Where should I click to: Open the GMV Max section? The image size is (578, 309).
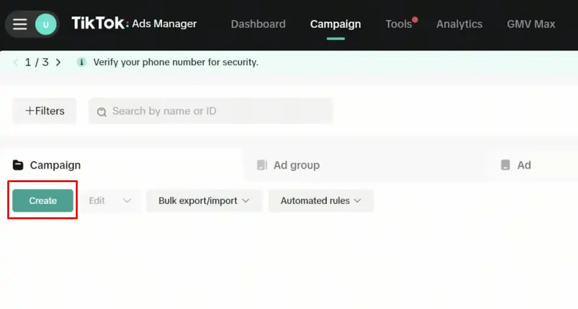tap(531, 24)
